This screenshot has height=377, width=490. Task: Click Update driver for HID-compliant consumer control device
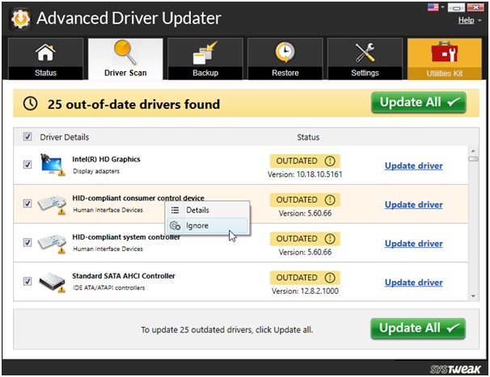414,205
